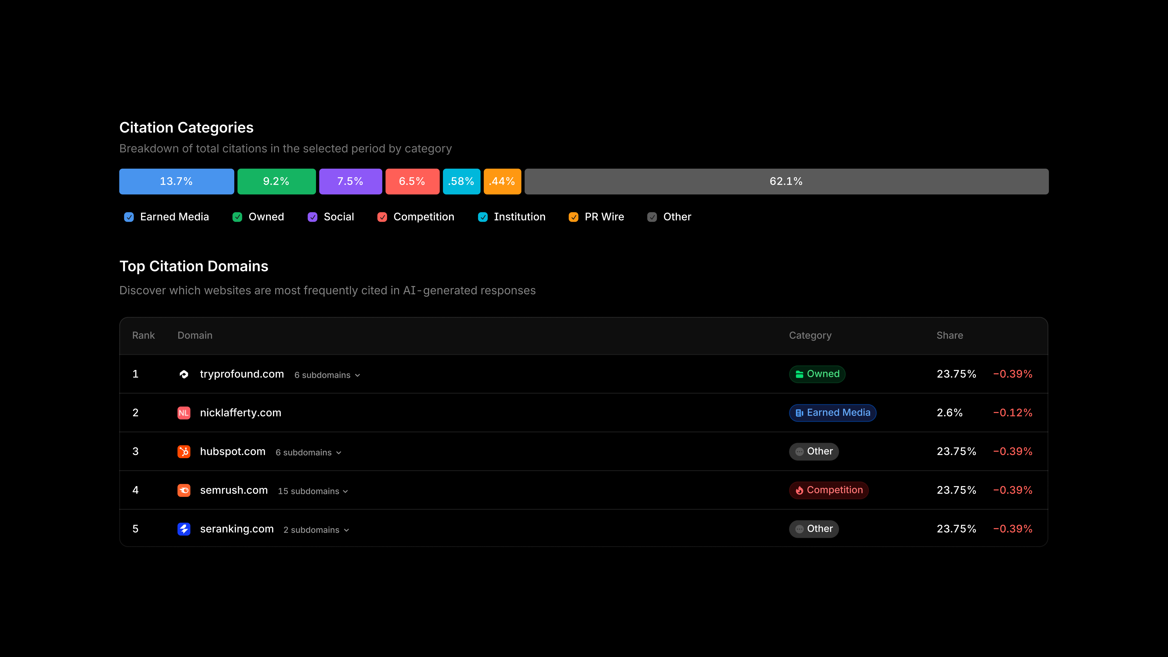This screenshot has width=1168, height=657.
Task: Click the seranking.com lightning logo icon
Action: pyautogui.click(x=184, y=529)
